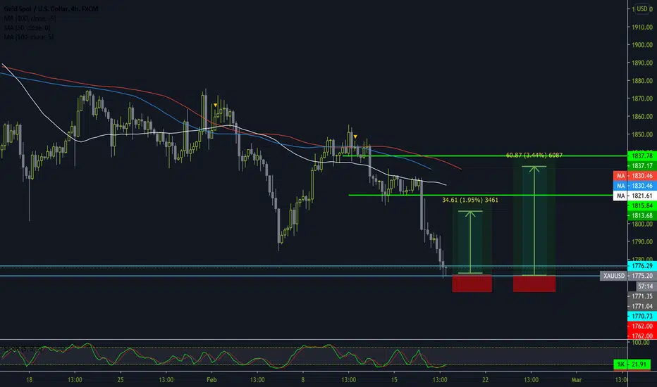Click the 1890.00 price scale tick
Screen dimensions: 657x387
coord(642,63)
